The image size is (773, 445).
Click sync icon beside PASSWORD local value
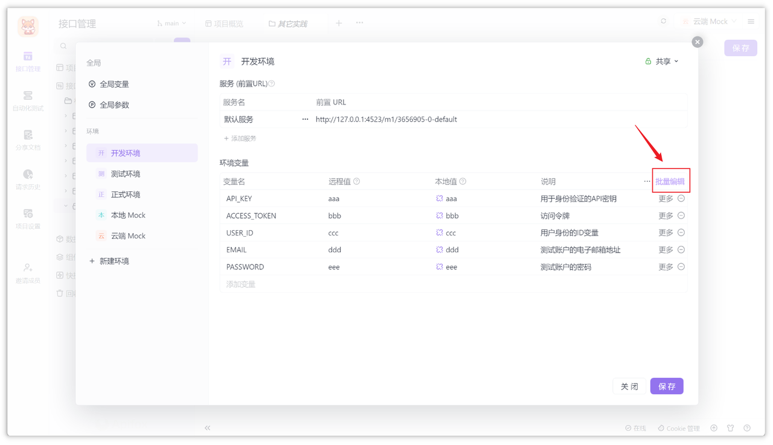pyautogui.click(x=439, y=266)
